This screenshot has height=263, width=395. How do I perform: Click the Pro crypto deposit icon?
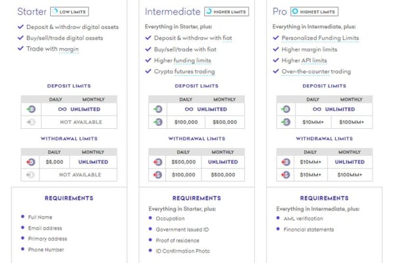coord(286,109)
